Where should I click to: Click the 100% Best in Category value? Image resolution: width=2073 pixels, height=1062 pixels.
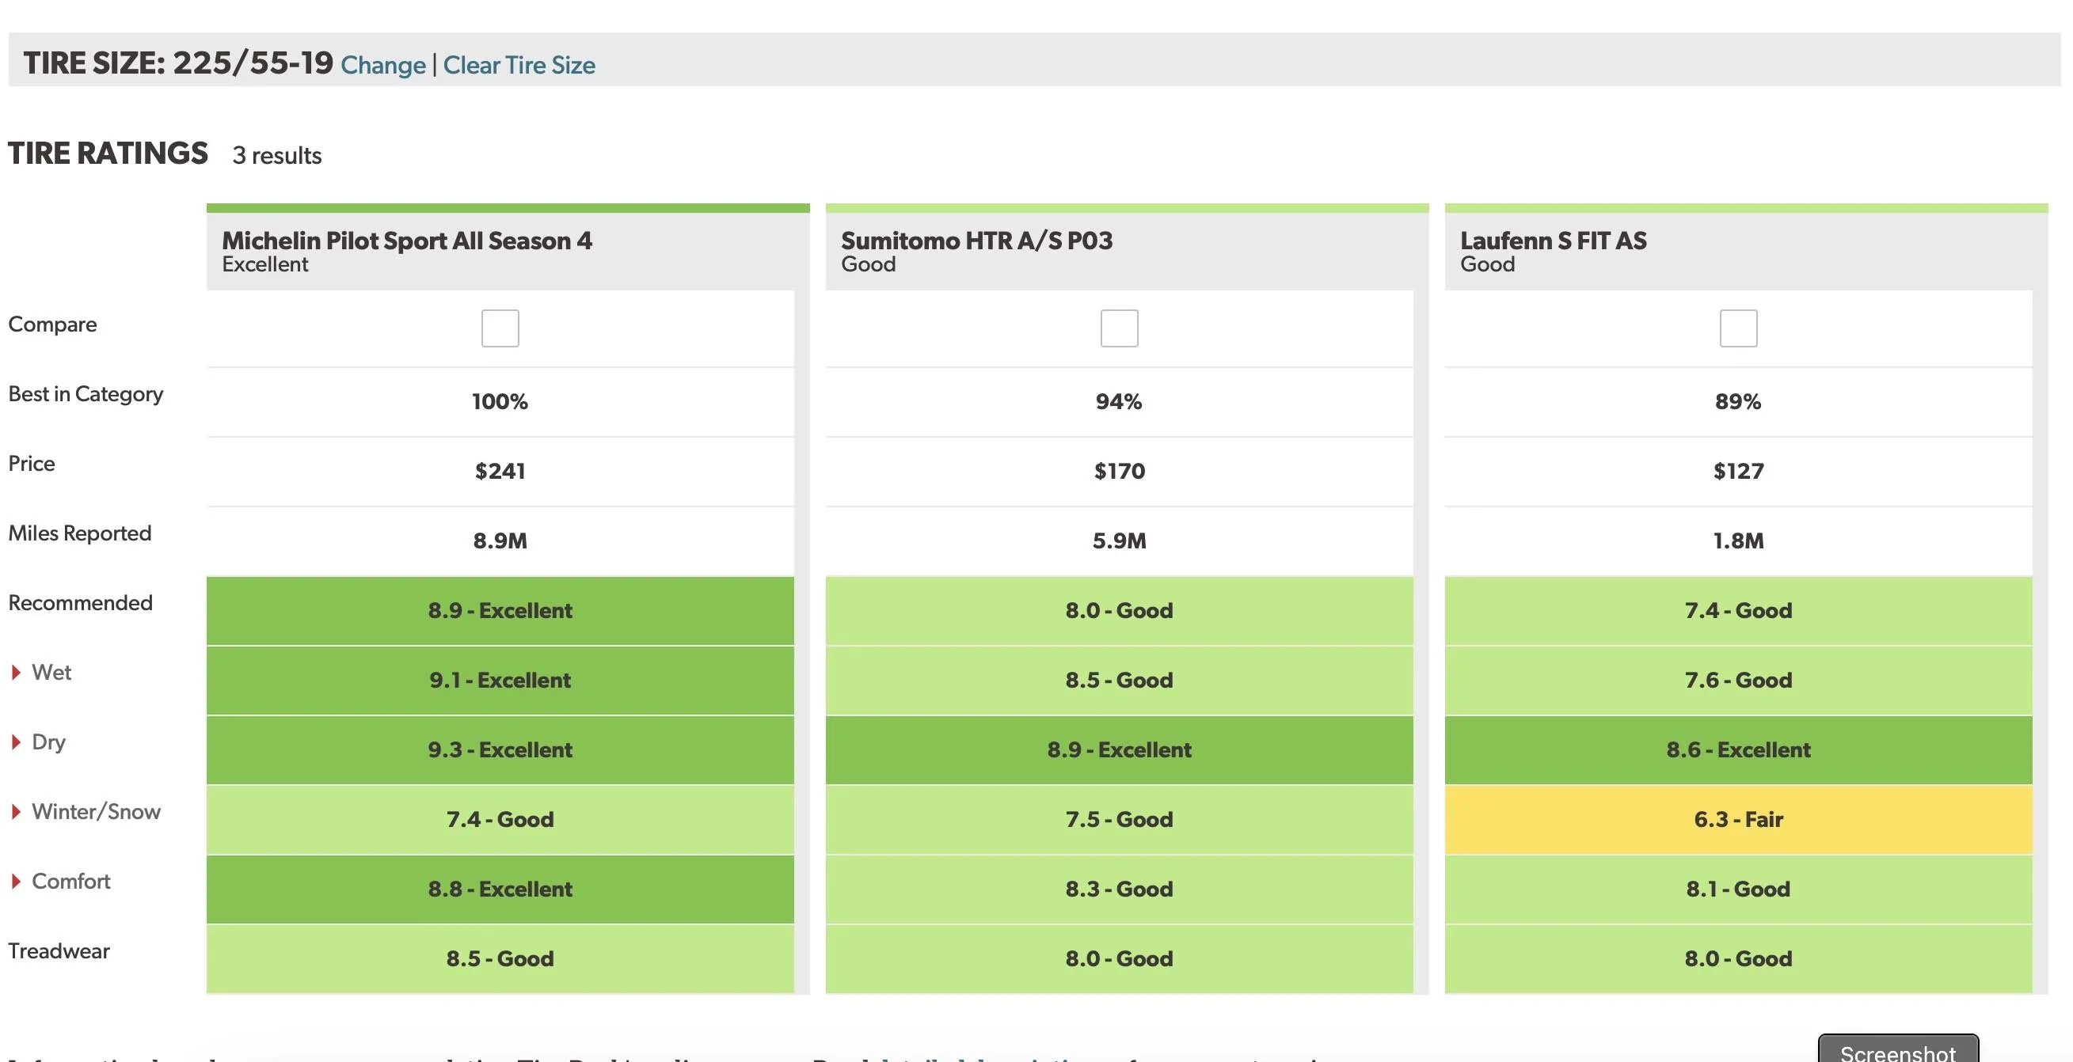pos(500,401)
